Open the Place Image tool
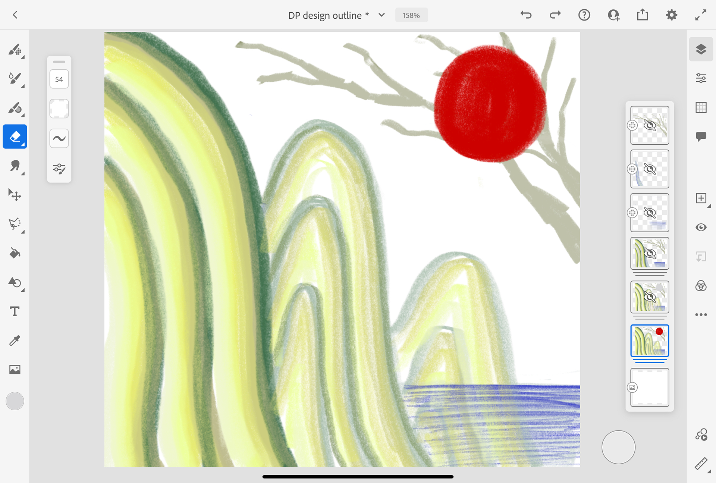Image resolution: width=716 pixels, height=483 pixels. point(15,369)
